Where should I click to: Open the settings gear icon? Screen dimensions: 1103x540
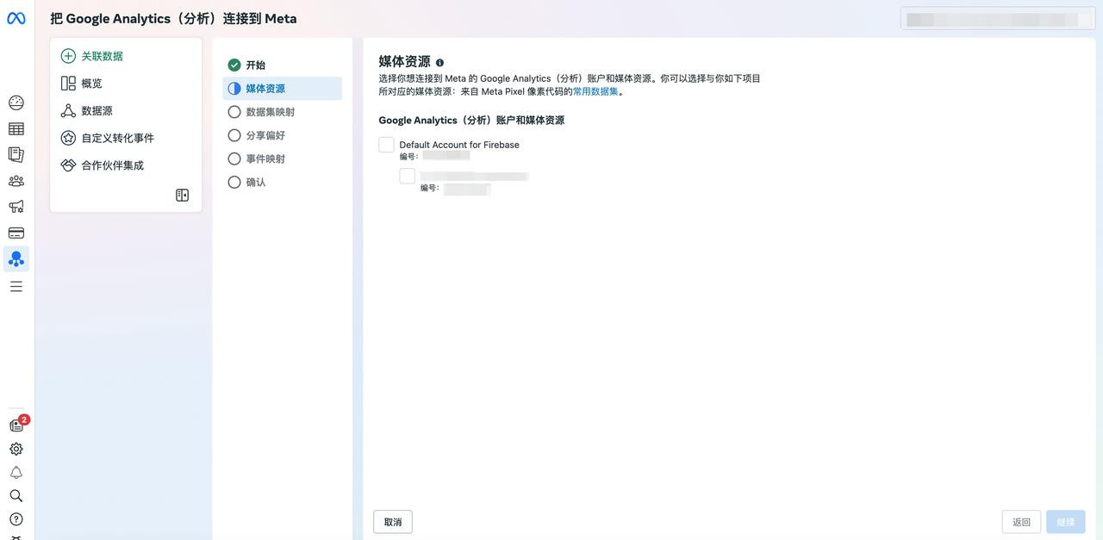pyautogui.click(x=16, y=449)
